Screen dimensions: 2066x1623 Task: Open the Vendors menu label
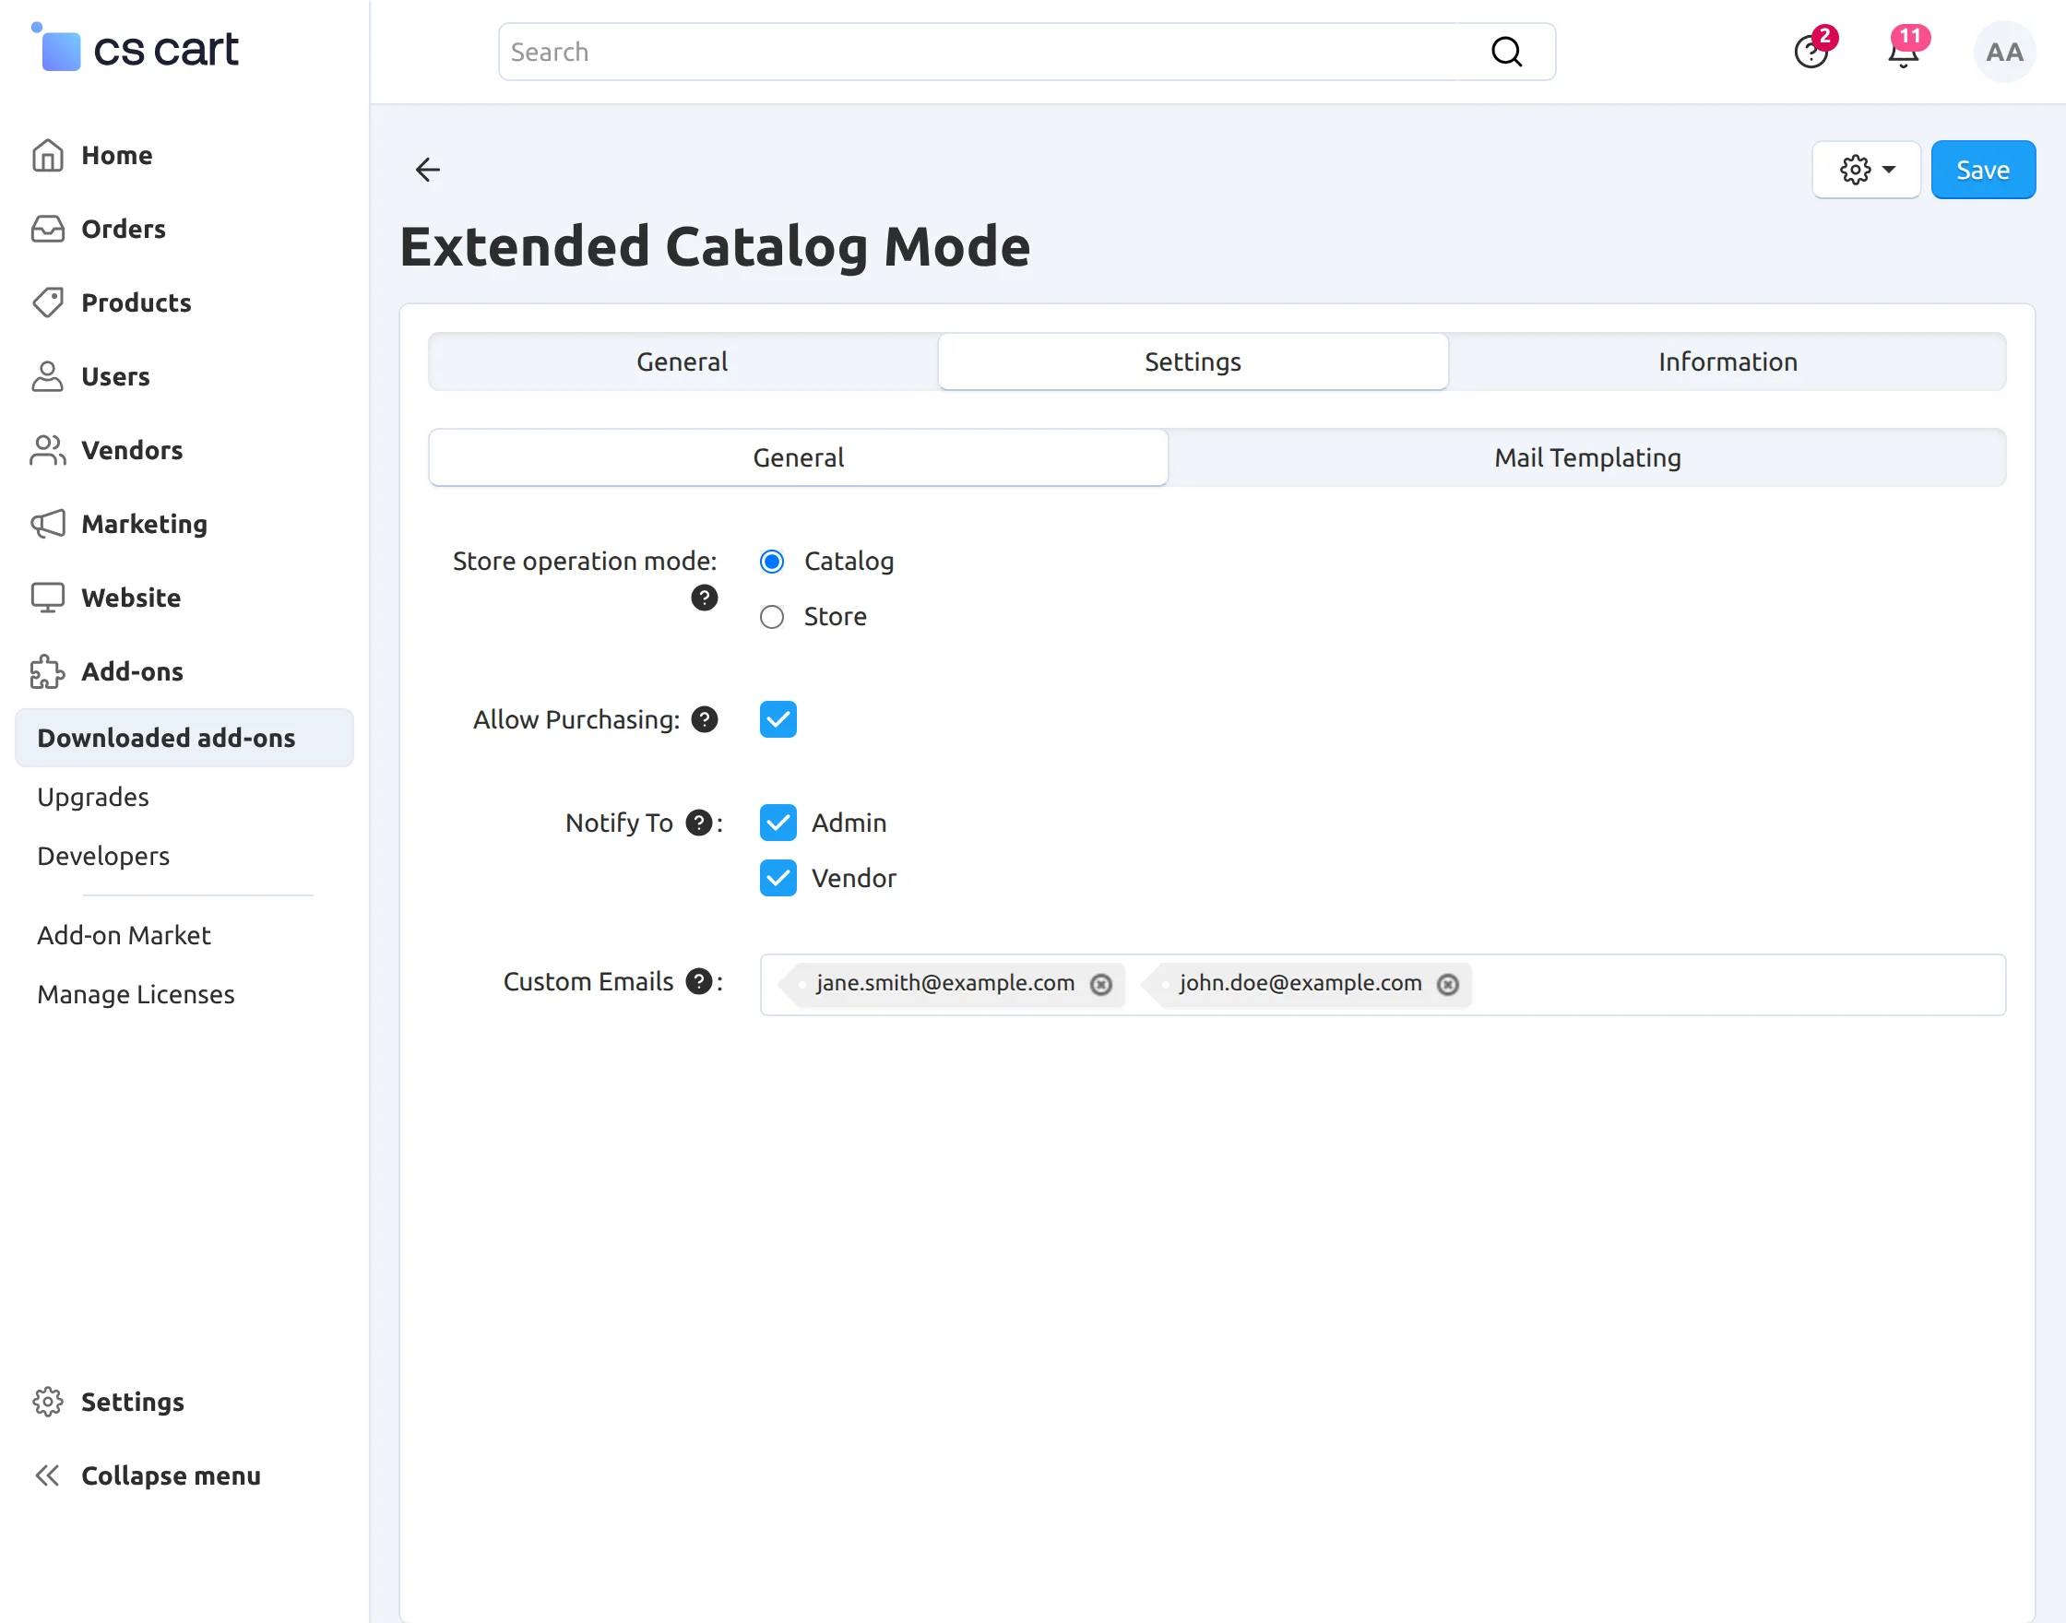pos(132,450)
